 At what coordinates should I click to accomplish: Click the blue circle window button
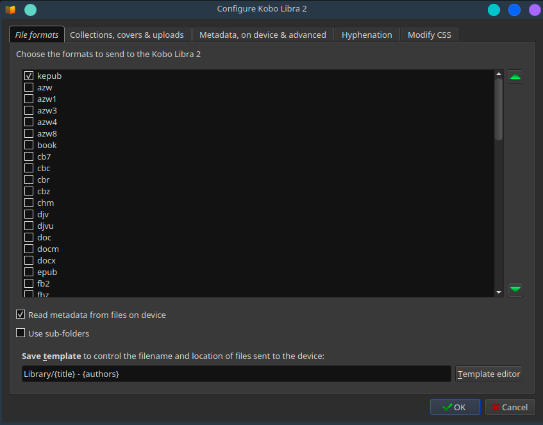(x=514, y=10)
